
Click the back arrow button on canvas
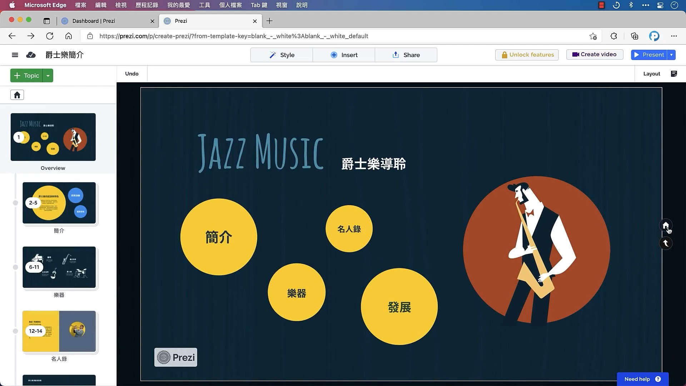665,243
